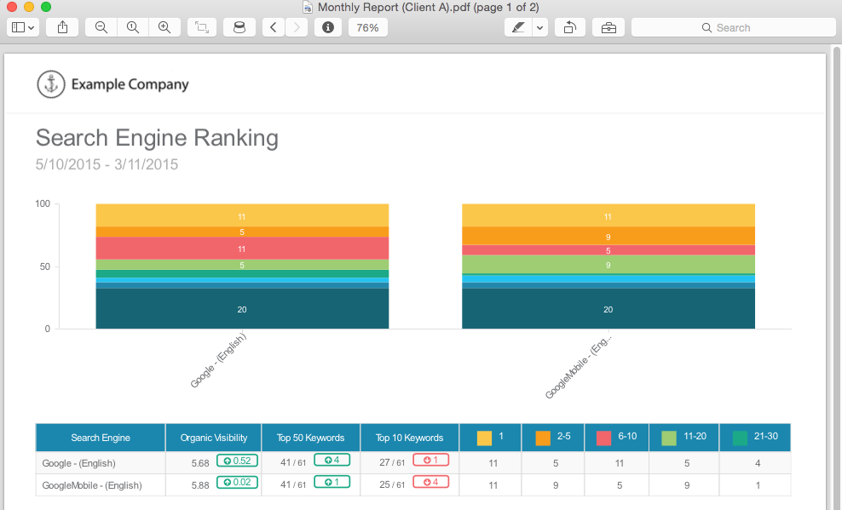Open the sidebar view options dropdown
The image size is (842, 510).
point(22,27)
